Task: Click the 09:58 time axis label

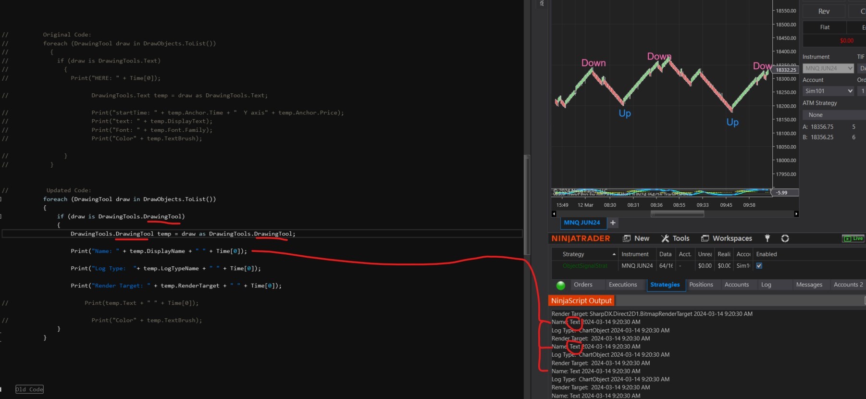Action: (749, 205)
